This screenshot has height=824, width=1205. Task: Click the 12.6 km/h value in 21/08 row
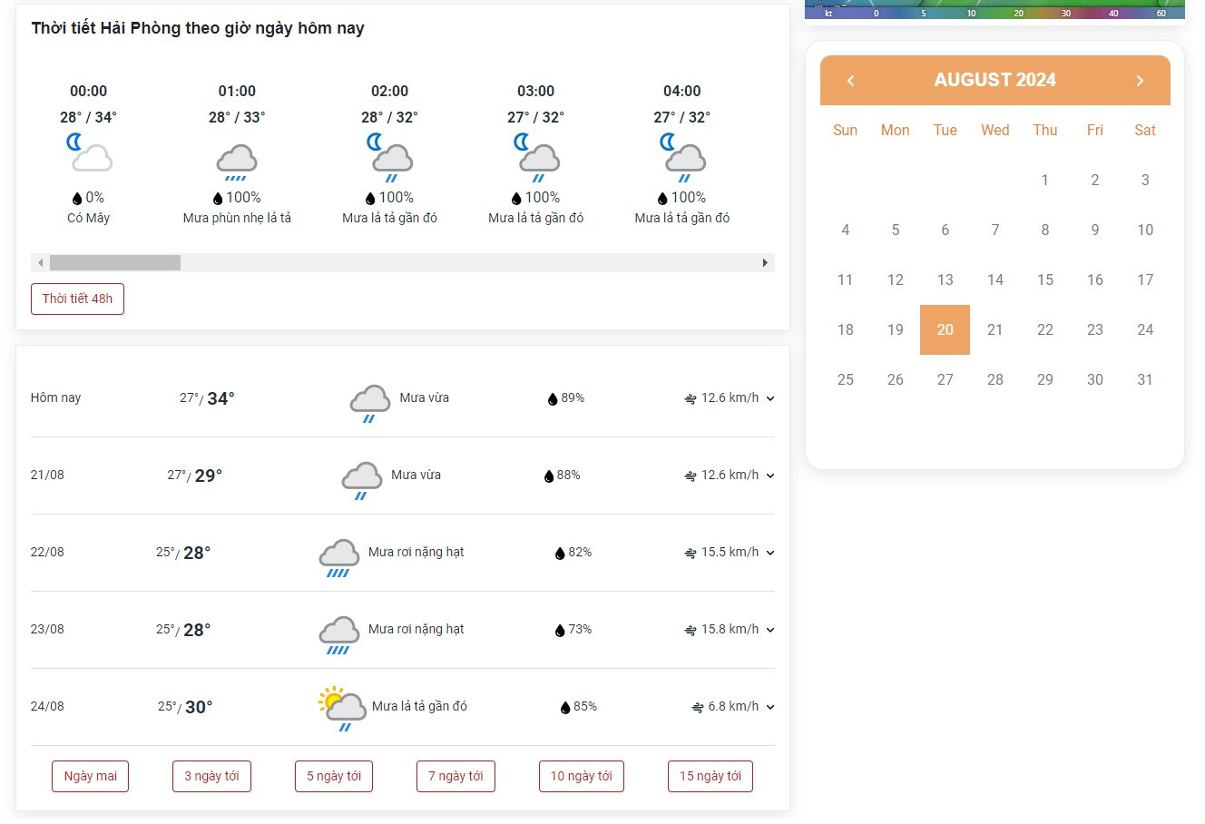tap(730, 475)
